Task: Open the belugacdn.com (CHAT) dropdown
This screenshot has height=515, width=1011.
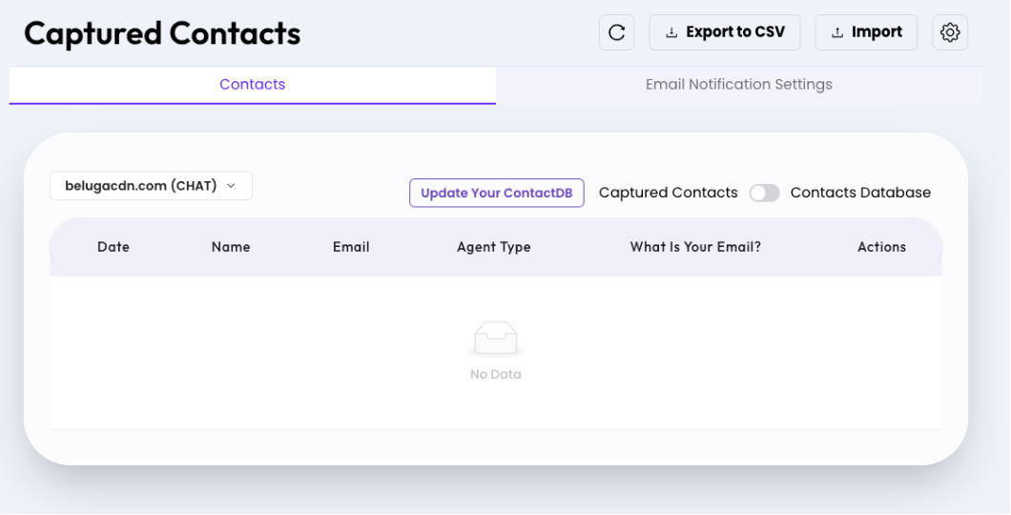Action: click(151, 186)
